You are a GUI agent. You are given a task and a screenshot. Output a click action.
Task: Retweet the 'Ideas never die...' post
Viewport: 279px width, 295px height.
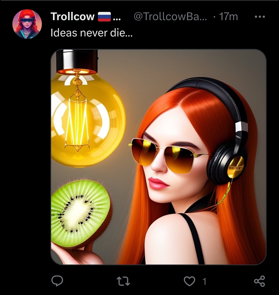point(123,281)
